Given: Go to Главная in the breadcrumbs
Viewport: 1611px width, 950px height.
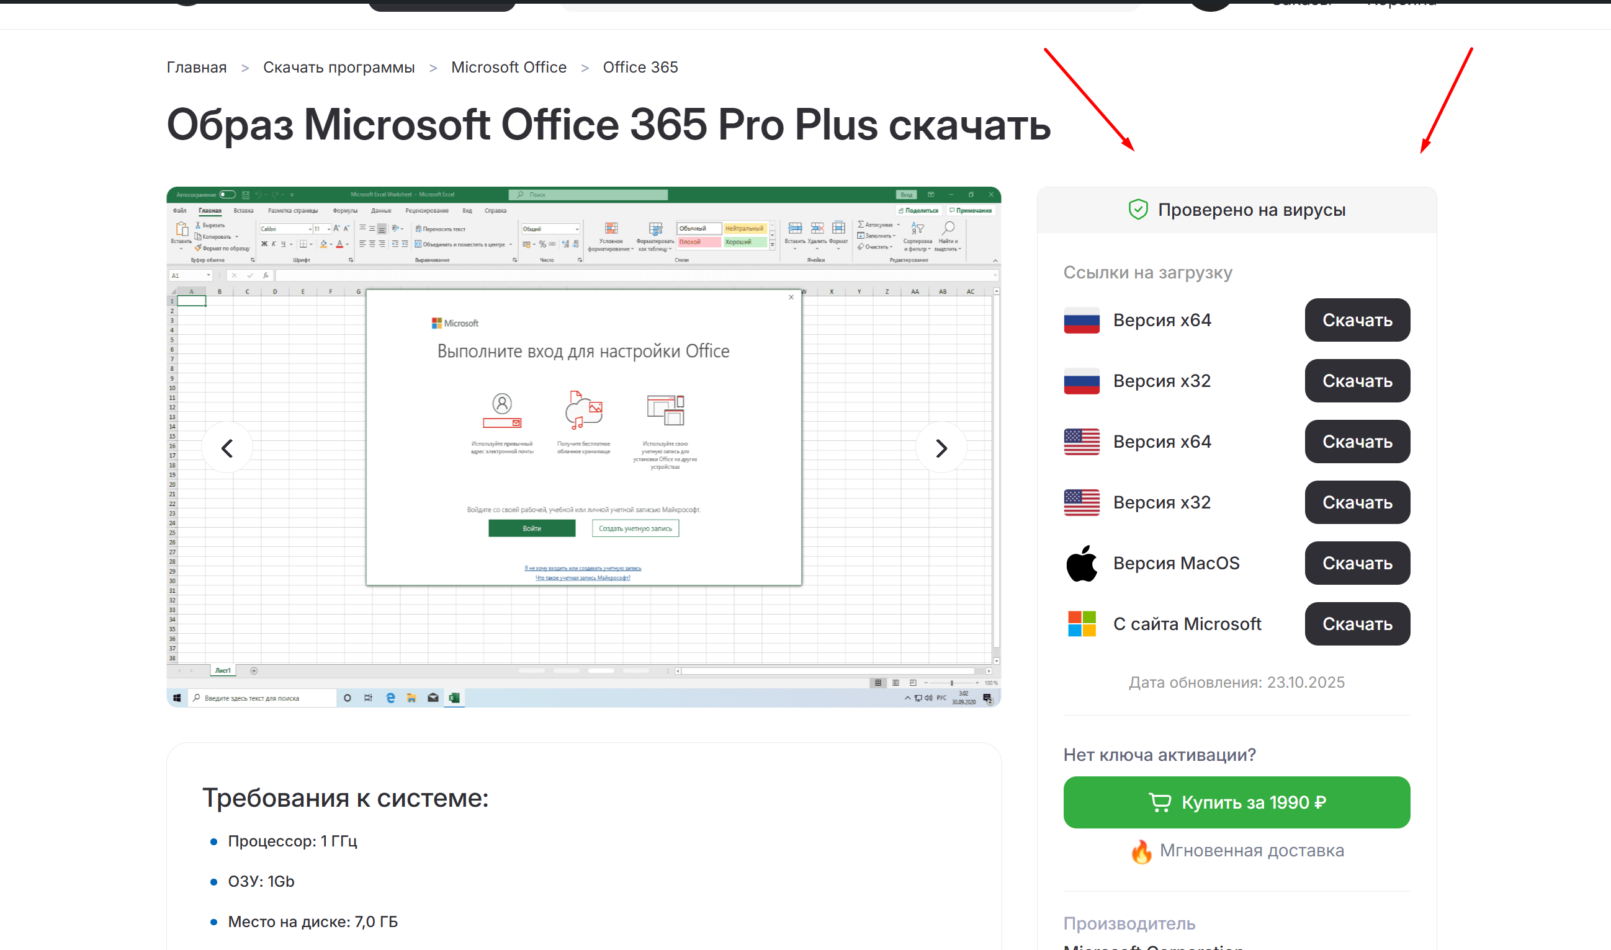Looking at the screenshot, I should click(197, 67).
